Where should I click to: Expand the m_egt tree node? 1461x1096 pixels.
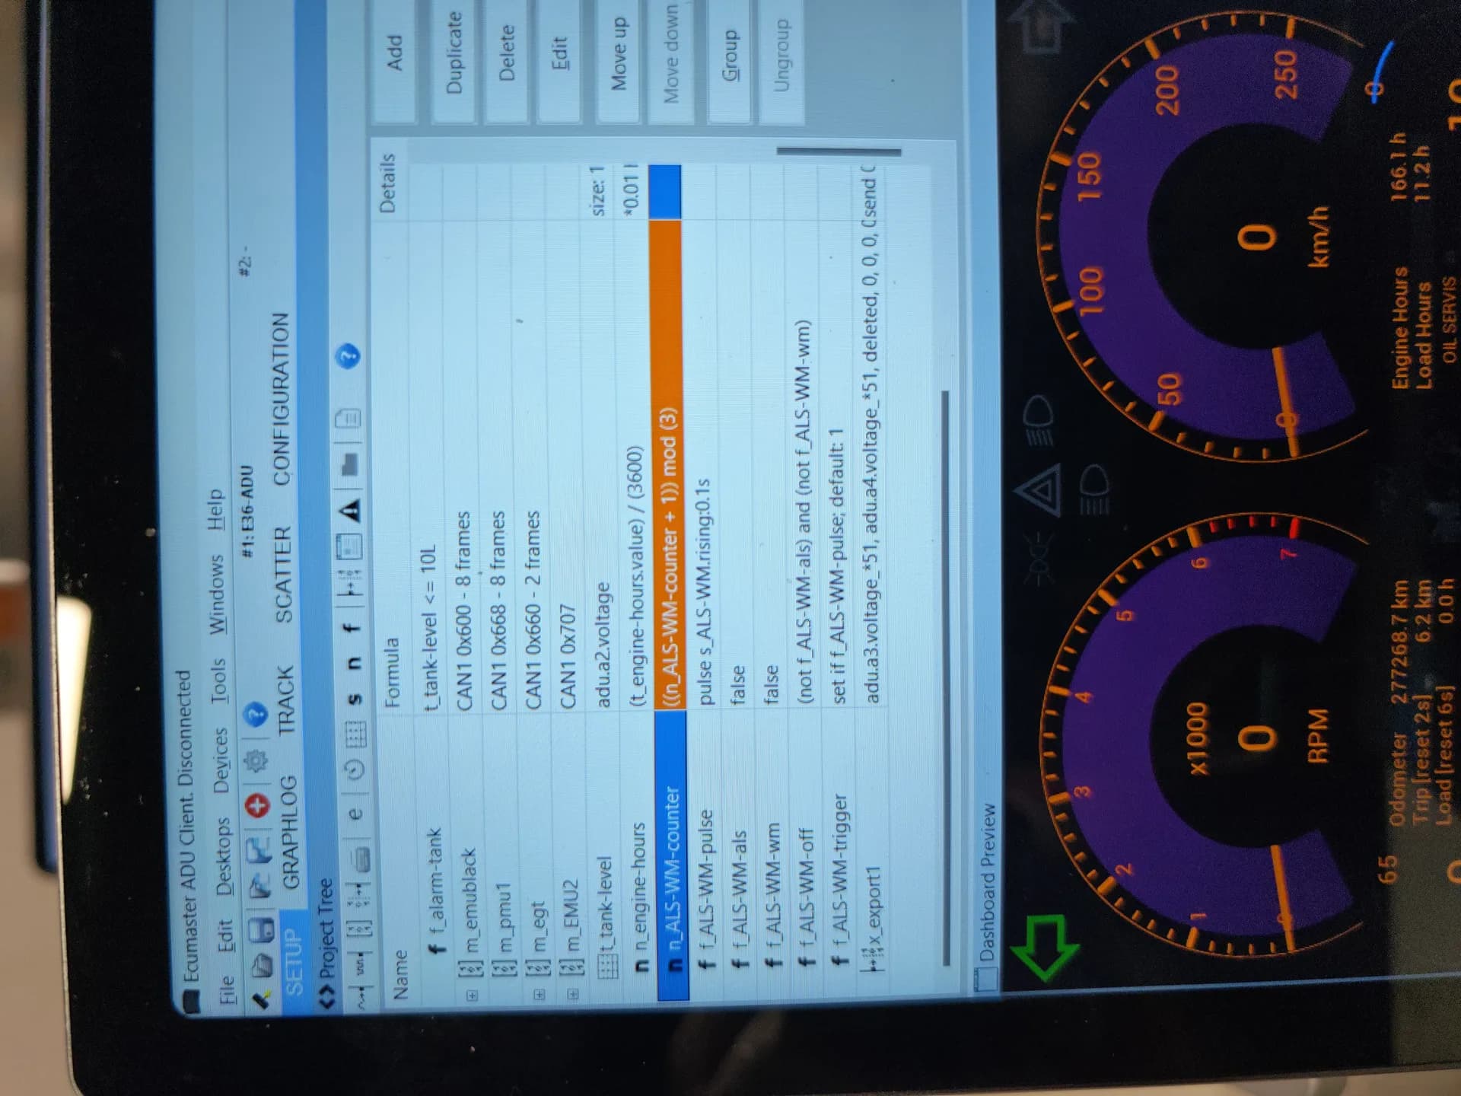540,995
